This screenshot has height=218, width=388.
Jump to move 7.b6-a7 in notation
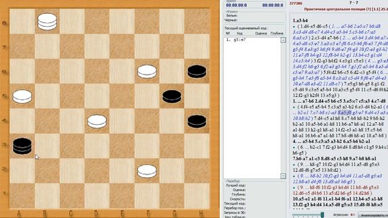[x=301, y=159]
